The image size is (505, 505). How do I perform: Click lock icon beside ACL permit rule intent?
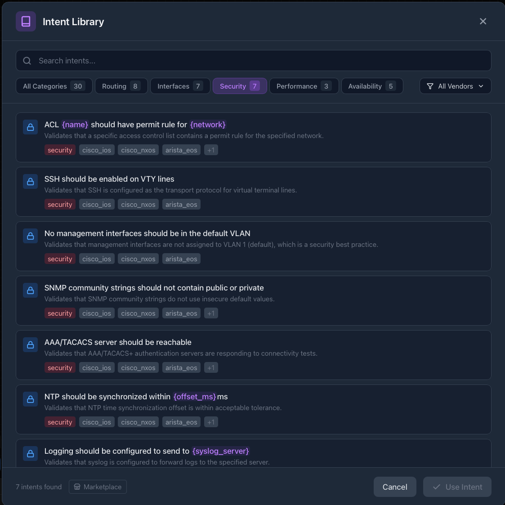point(31,127)
